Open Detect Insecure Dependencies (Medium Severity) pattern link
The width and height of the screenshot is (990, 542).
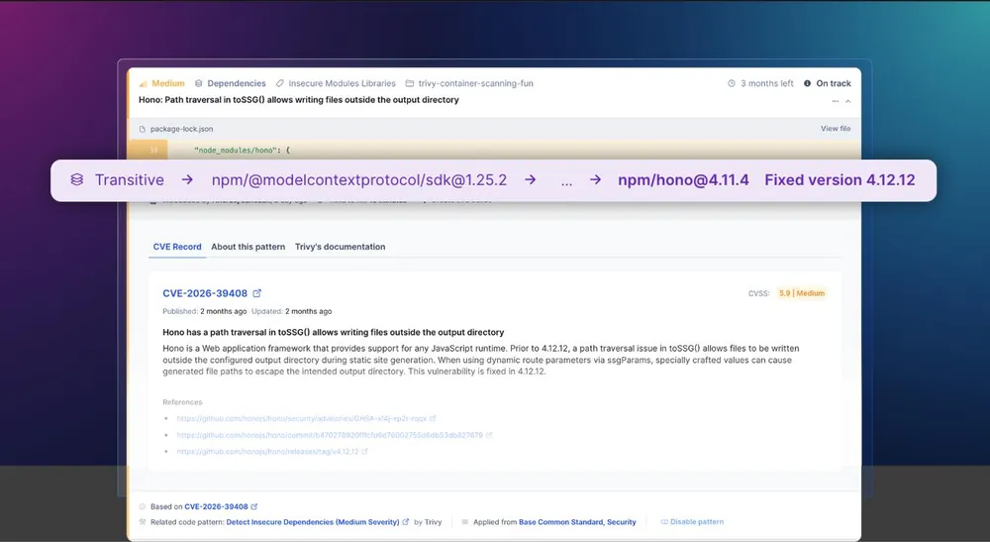313,522
